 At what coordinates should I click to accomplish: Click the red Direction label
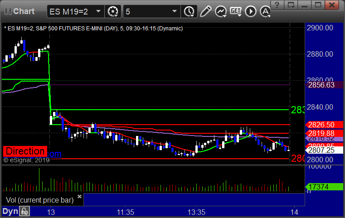pyautogui.click(x=25, y=151)
